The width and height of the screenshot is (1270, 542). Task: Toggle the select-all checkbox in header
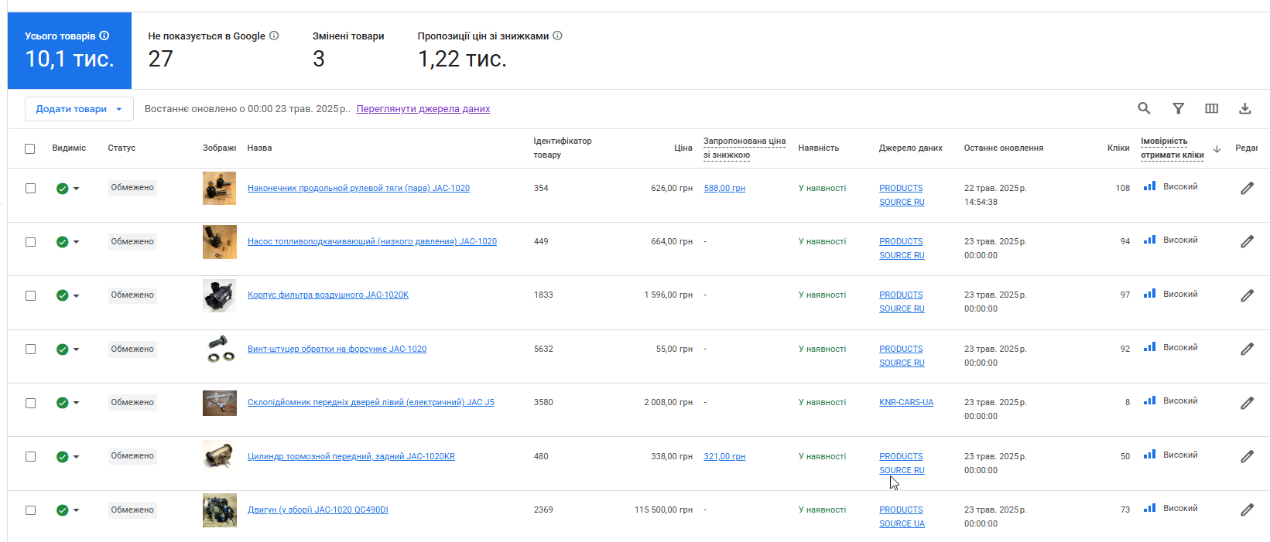click(x=30, y=148)
